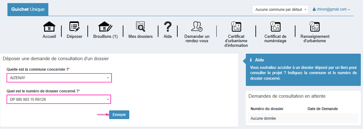Click the Renseignement d'urbanisme icon
363x129 pixels.
click(x=315, y=27)
